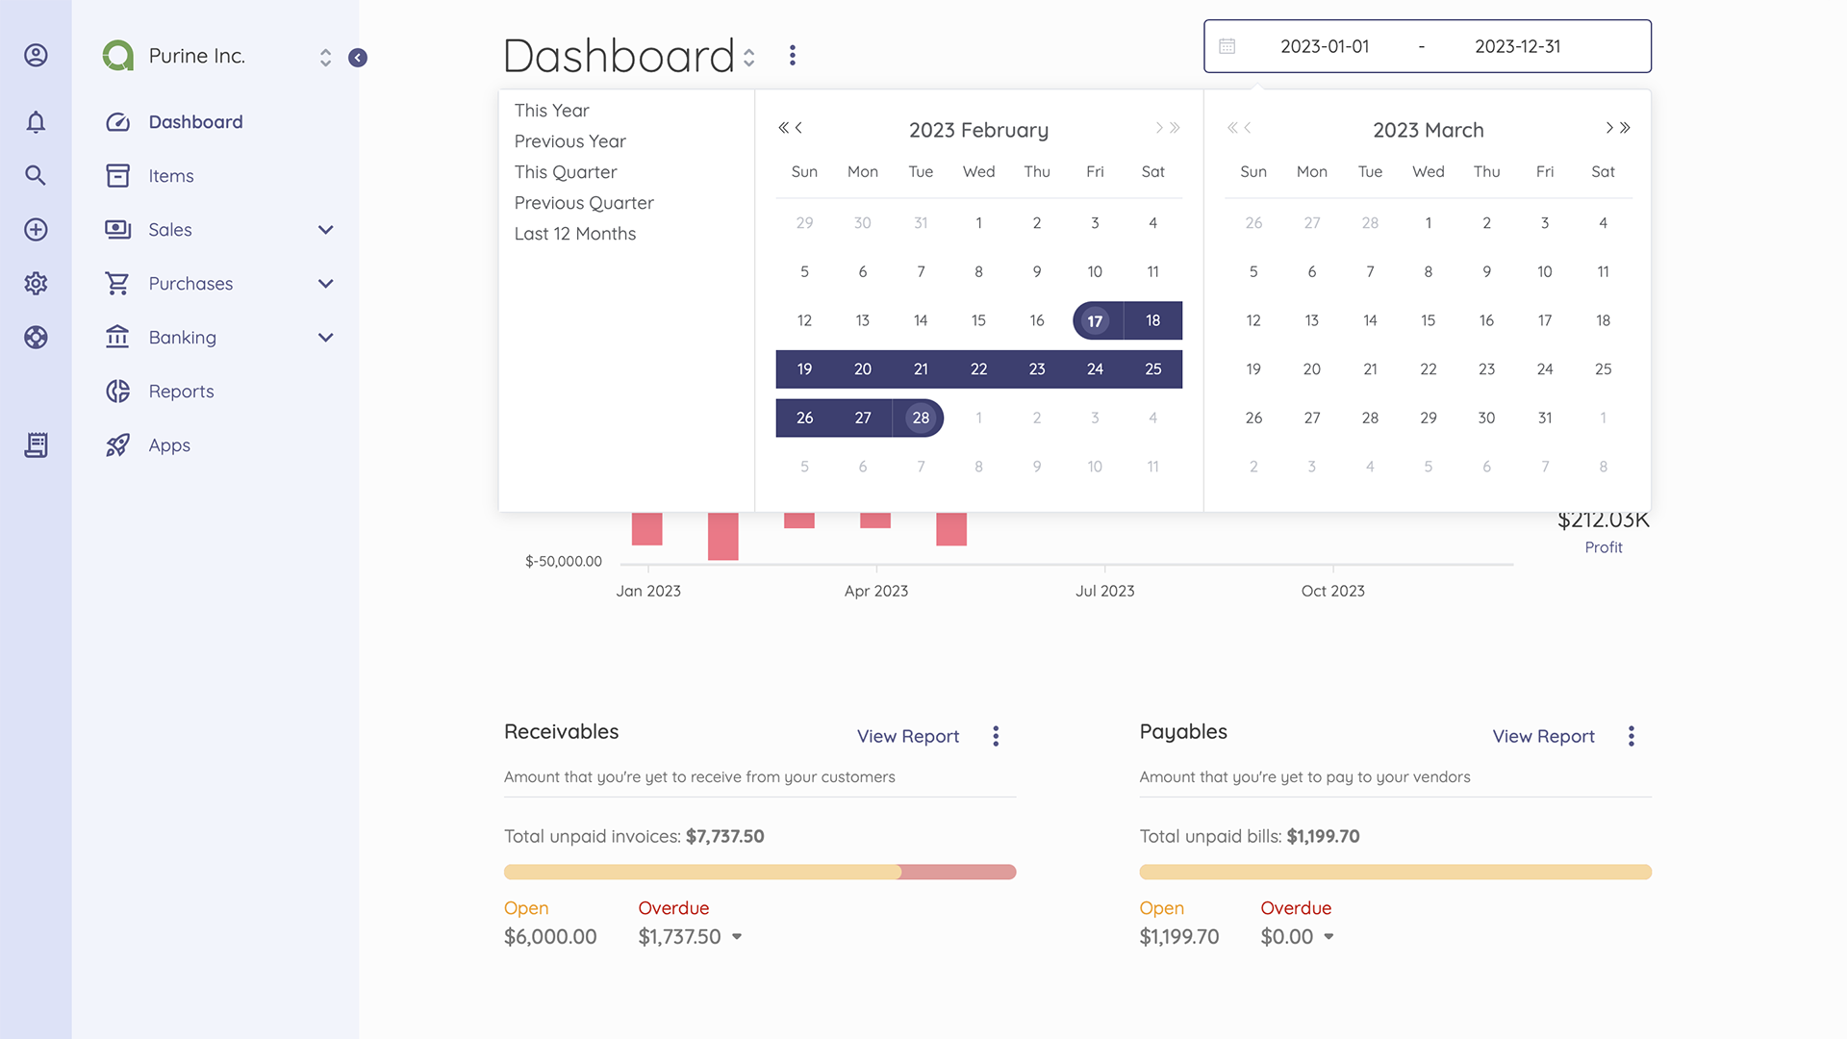Select February 28 in calendar
Viewport: 1847px width, 1039px height.
tap(921, 418)
